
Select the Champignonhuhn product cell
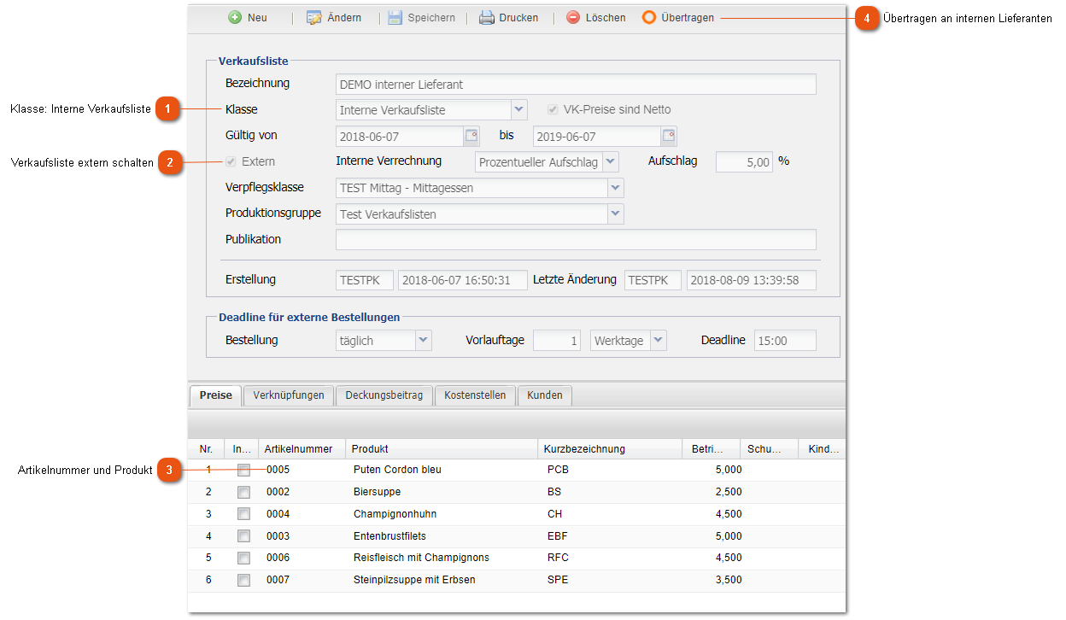pos(395,514)
